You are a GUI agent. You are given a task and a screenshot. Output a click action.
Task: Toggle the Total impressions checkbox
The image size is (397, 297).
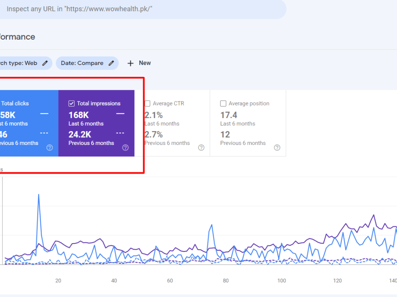[71, 103]
